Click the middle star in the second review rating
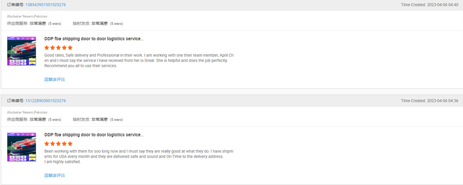Image resolution: width=463 pixels, height=185 pixels. [x=58, y=144]
